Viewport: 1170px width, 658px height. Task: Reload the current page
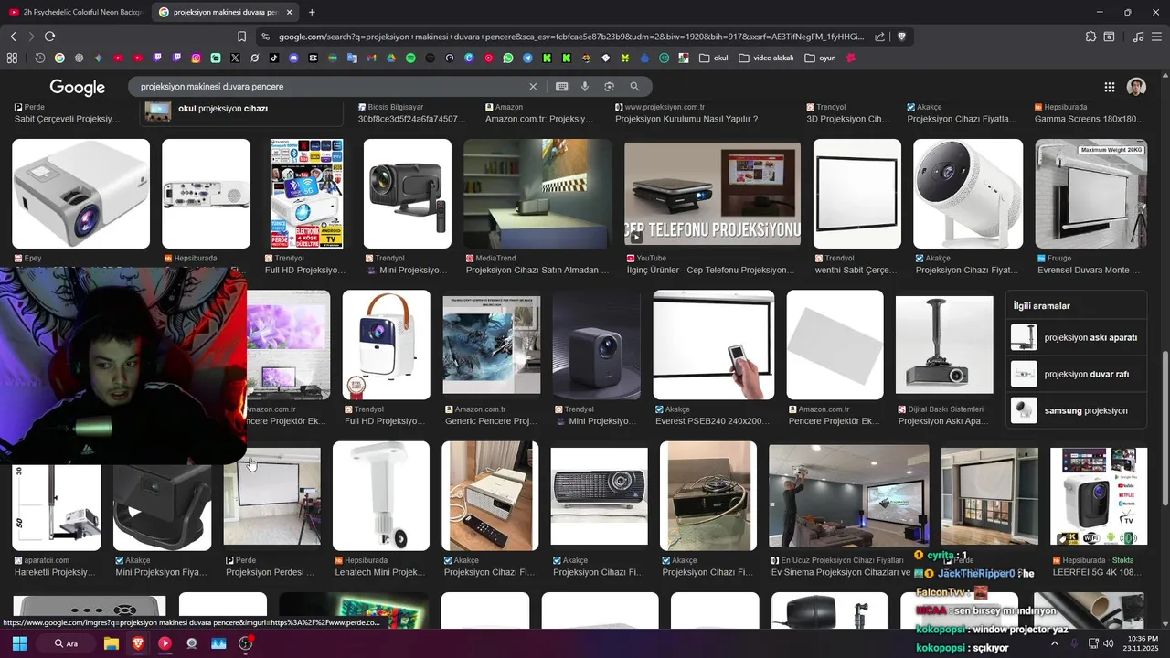point(49,37)
